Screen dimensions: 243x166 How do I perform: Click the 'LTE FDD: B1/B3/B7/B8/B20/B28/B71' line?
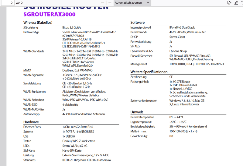point(84,43)
